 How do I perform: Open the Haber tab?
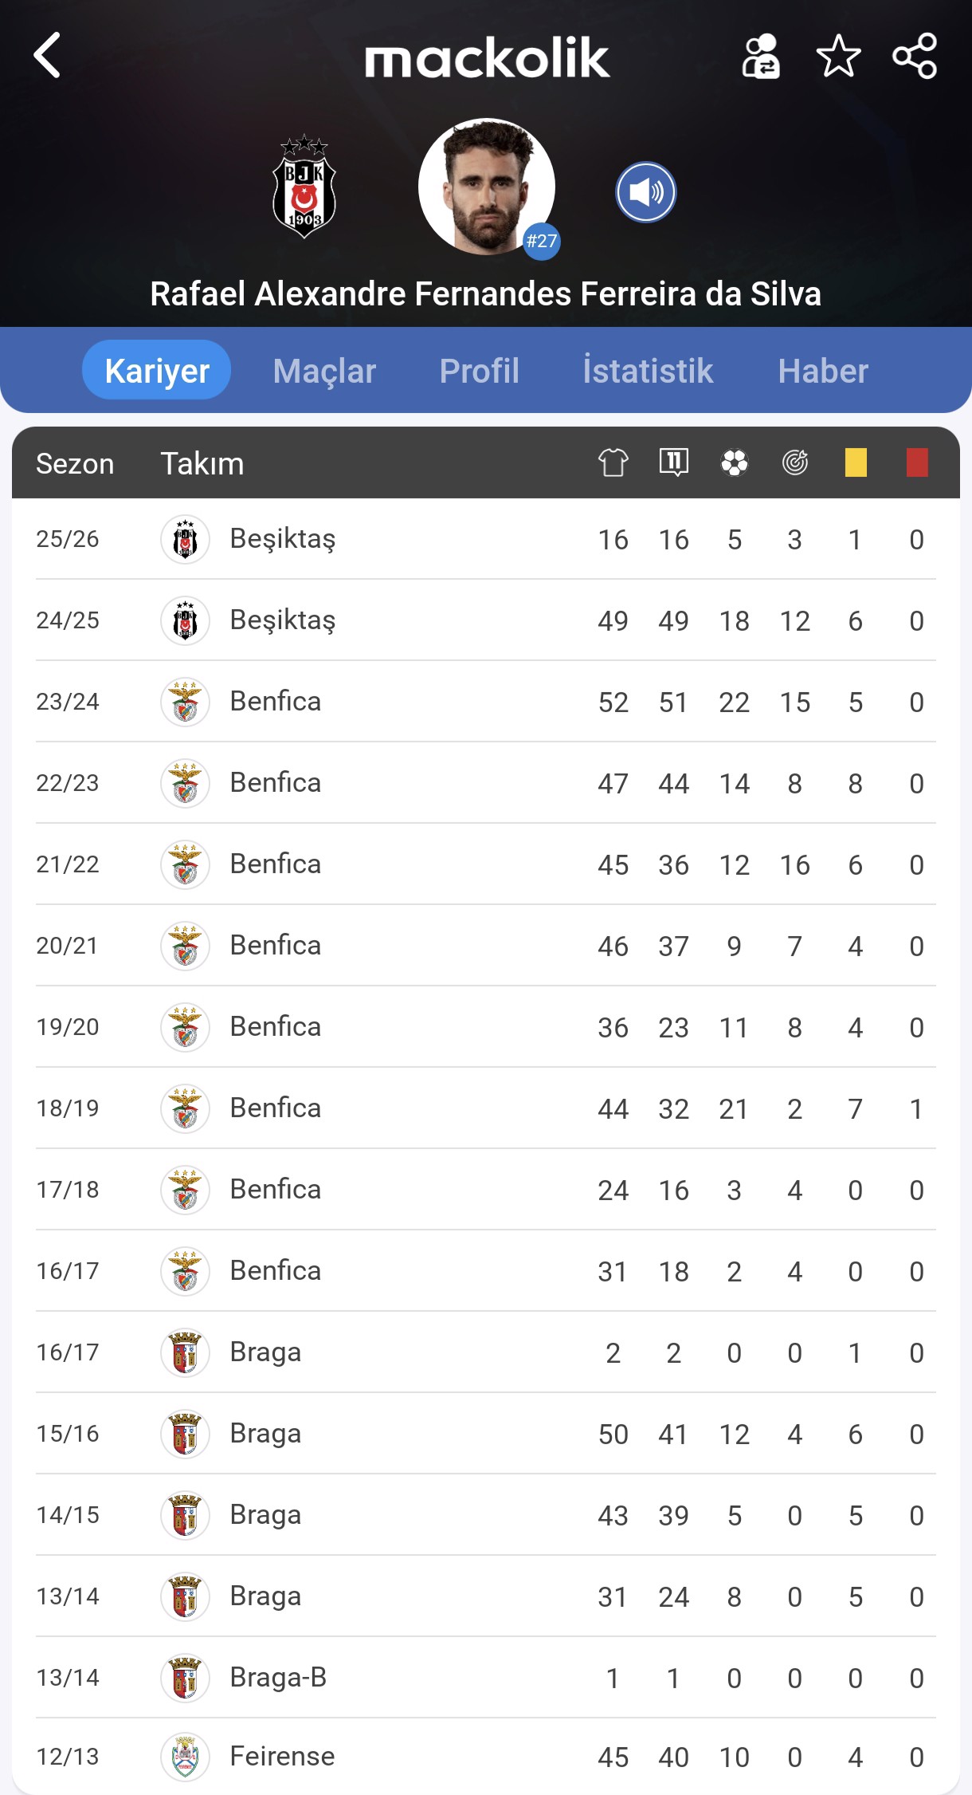point(823,371)
